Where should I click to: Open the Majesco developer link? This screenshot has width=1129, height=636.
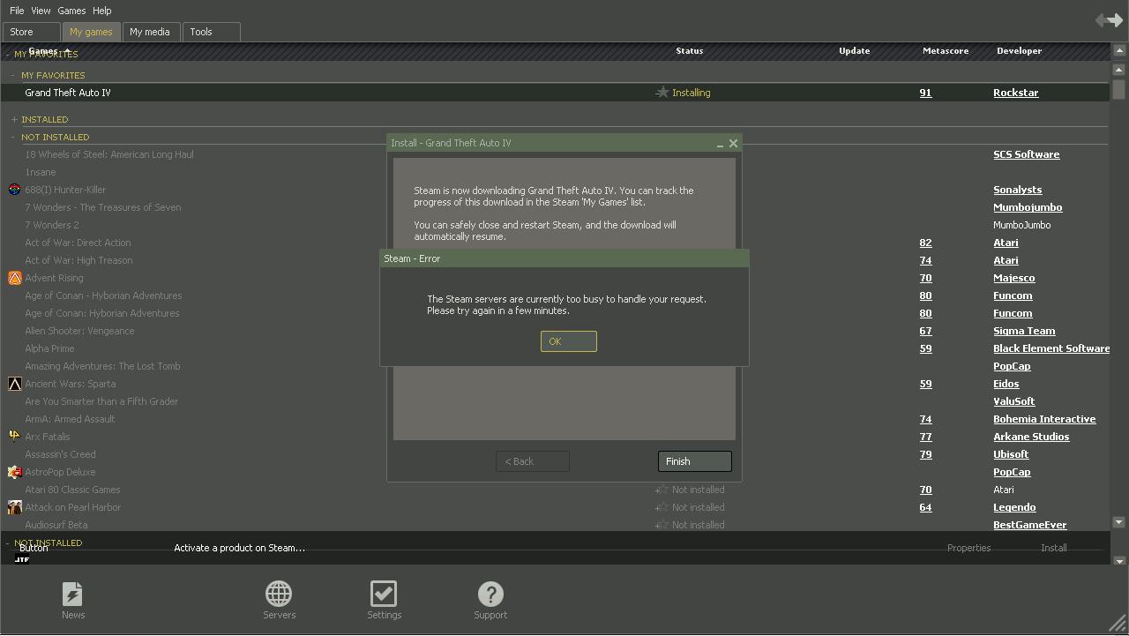tap(1013, 278)
